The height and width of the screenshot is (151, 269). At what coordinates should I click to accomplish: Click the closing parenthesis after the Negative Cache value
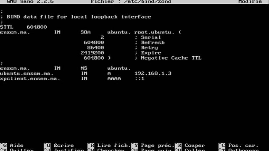pos(109,58)
